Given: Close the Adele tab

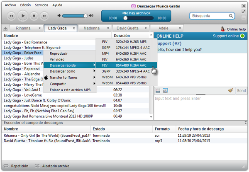Looking at the screenshot, I should pyautogui.click(x=180, y=28).
